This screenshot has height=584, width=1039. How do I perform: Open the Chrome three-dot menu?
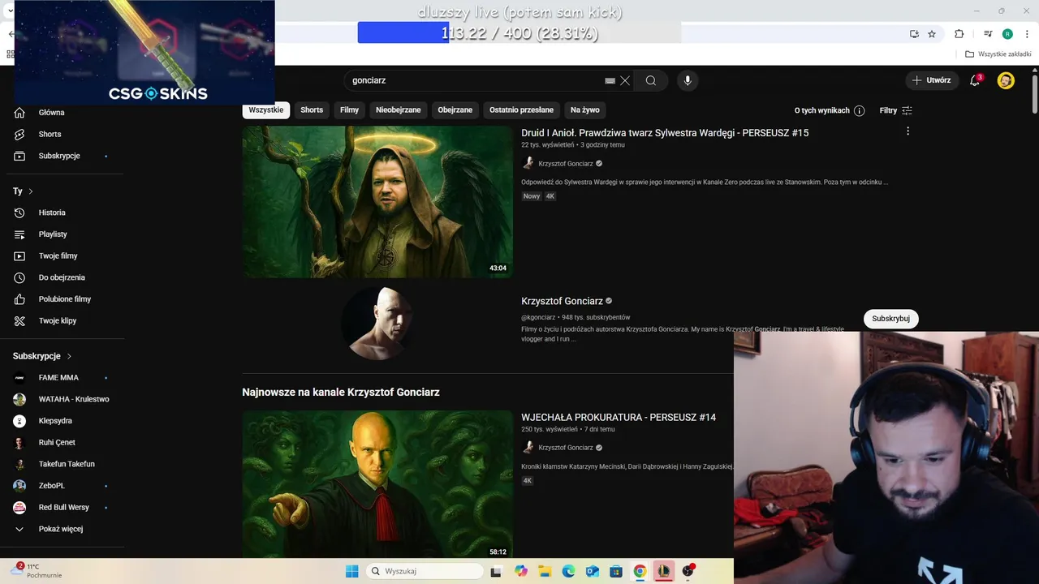pyautogui.click(x=1028, y=34)
